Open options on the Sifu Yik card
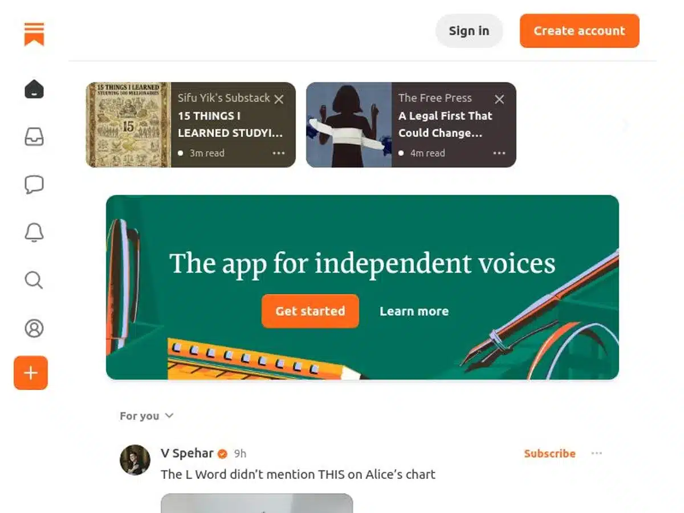 pos(278,153)
